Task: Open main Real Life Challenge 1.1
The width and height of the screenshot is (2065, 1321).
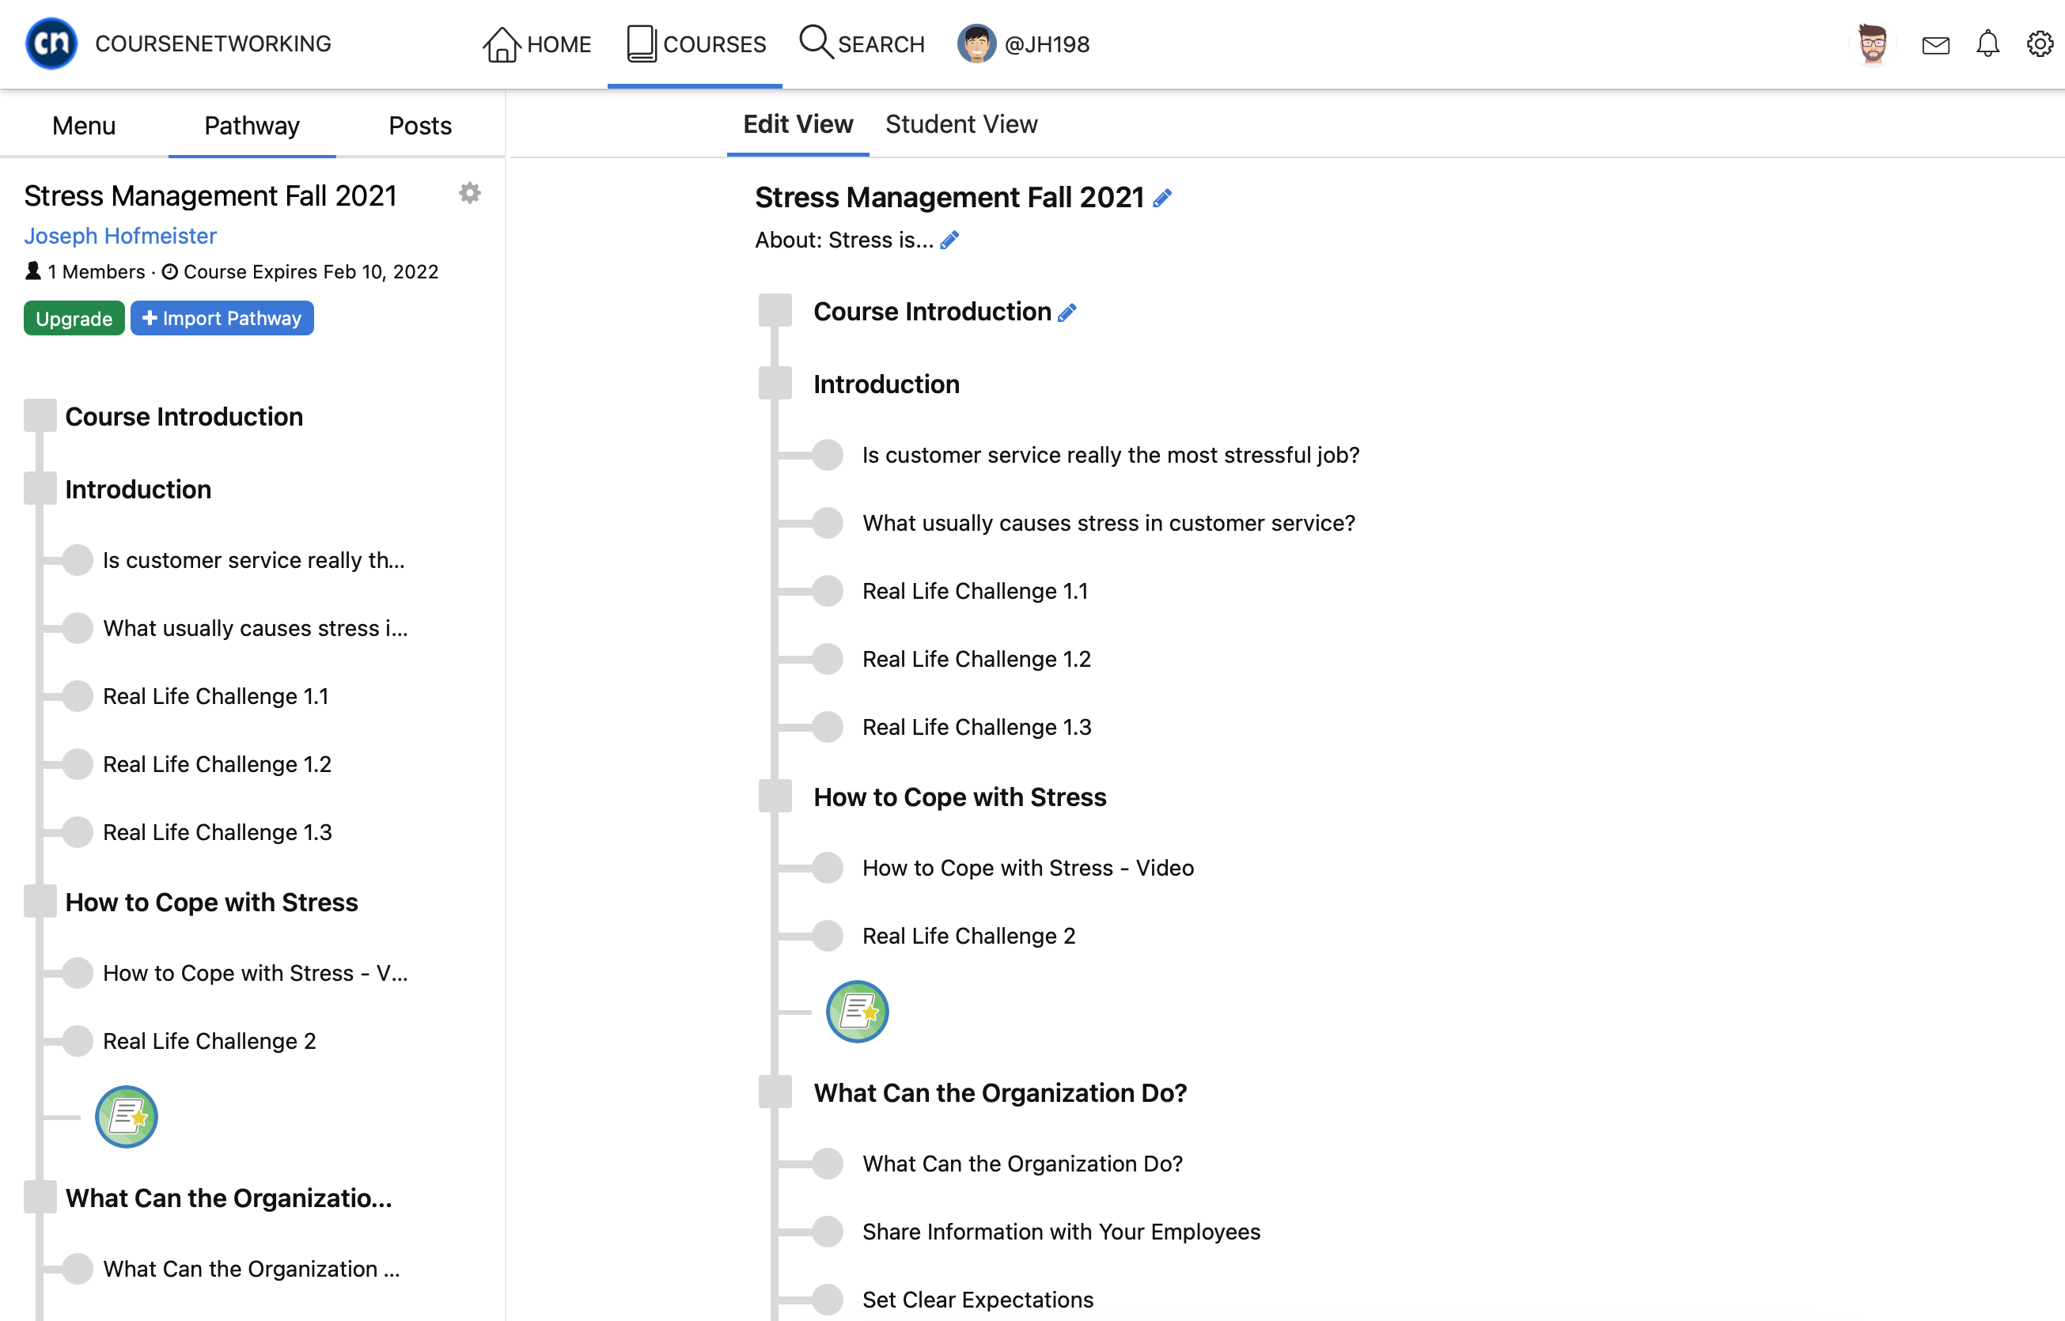Action: click(x=976, y=590)
